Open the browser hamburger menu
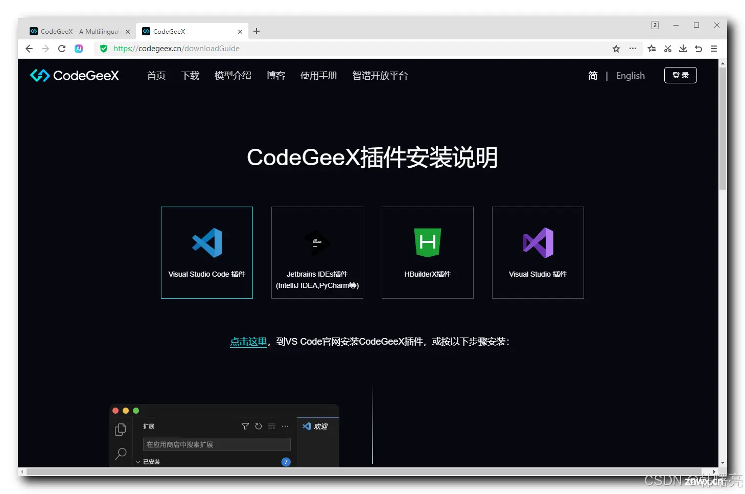This screenshot has width=745, height=494. coord(714,49)
